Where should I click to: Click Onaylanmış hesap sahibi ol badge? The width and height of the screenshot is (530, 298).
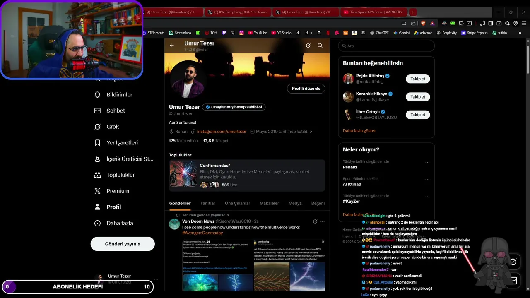tap(234, 107)
